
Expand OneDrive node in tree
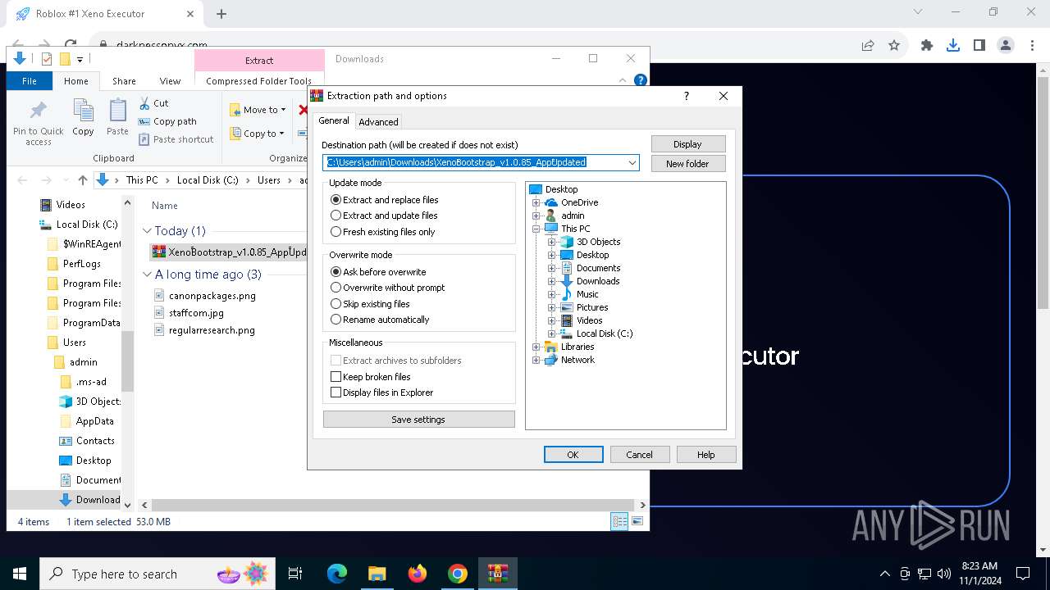[x=536, y=202]
